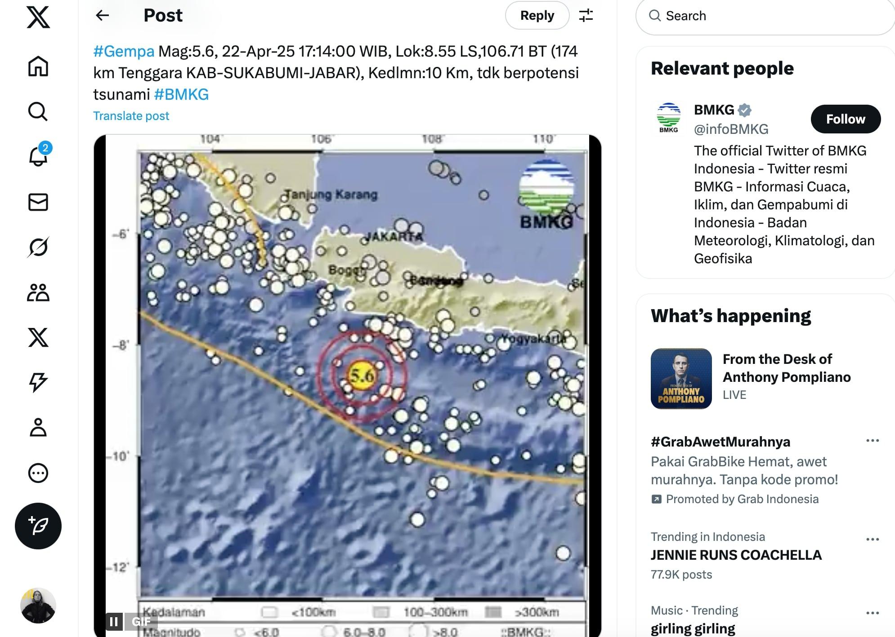Pause the GIF playback
Image resolution: width=895 pixels, height=637 pixels.
[114, 622]
